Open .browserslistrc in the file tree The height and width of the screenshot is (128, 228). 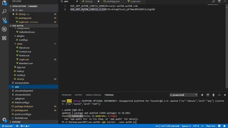pyautogui.click(x=22, y=83)
